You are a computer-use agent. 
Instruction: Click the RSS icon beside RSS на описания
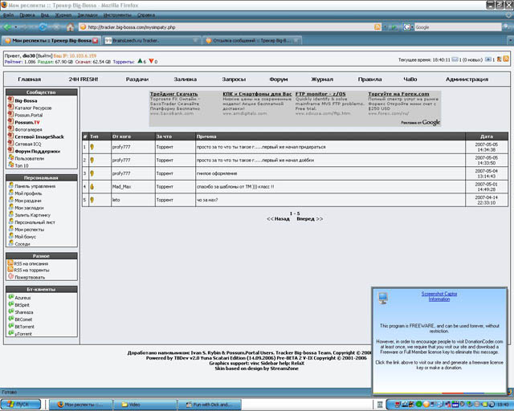(10, 262)
